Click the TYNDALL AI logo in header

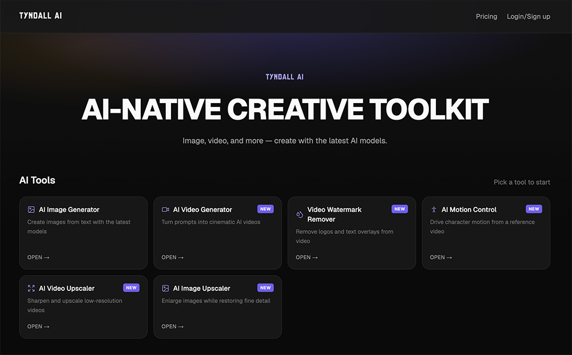click(41, 15)
